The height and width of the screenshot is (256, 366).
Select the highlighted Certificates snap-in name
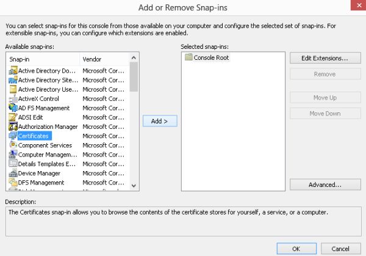pos(34,136)
